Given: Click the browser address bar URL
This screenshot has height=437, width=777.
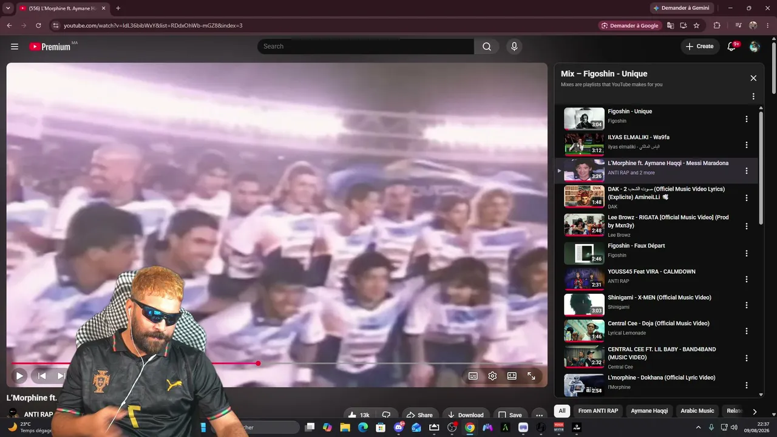Looking at the screenshot, I should 153,25.
